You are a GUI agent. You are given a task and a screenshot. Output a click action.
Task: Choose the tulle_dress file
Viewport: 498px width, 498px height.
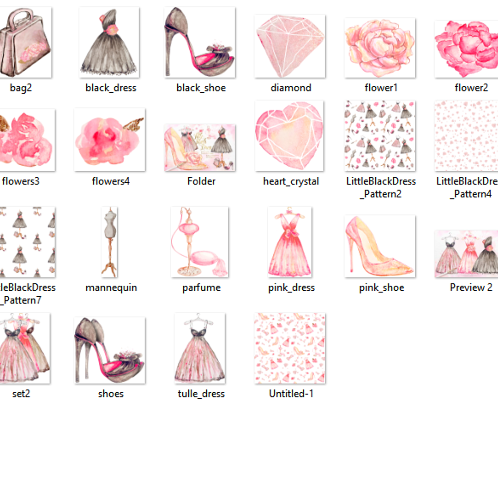(x=200, y=348)
